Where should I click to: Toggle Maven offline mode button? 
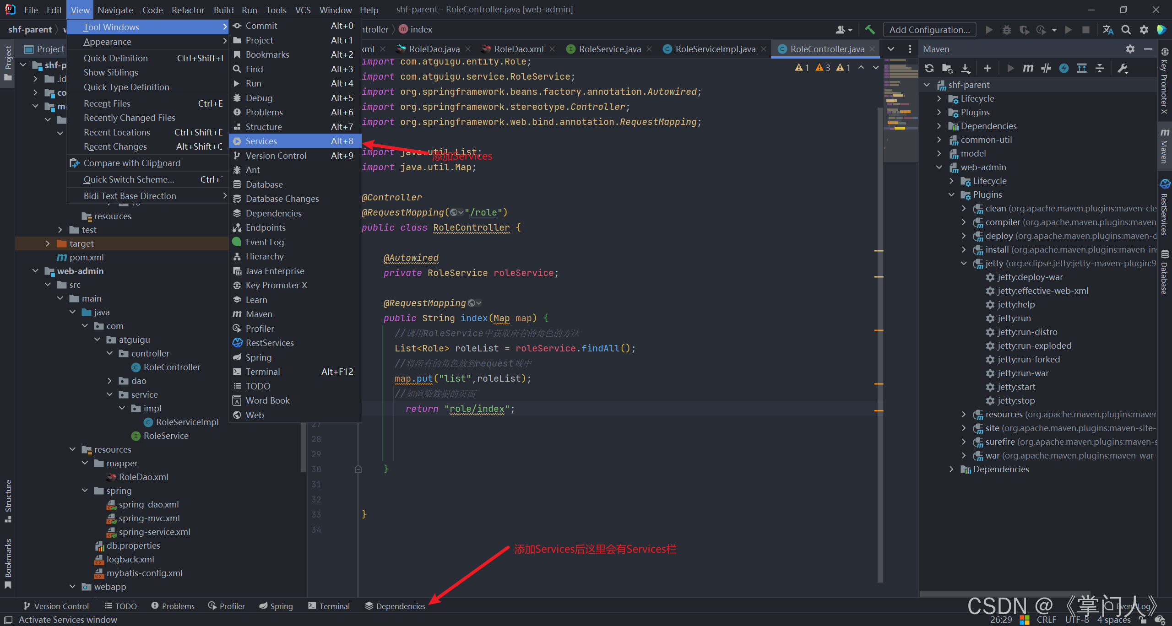(x=1046, y=68)
